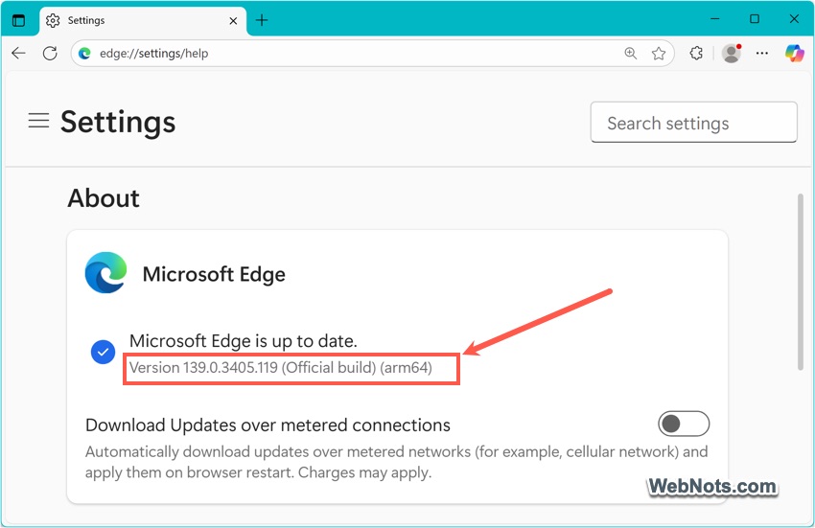Click the edge://settings/help address bar
815x528 pixels.
(x=348, y=53)
